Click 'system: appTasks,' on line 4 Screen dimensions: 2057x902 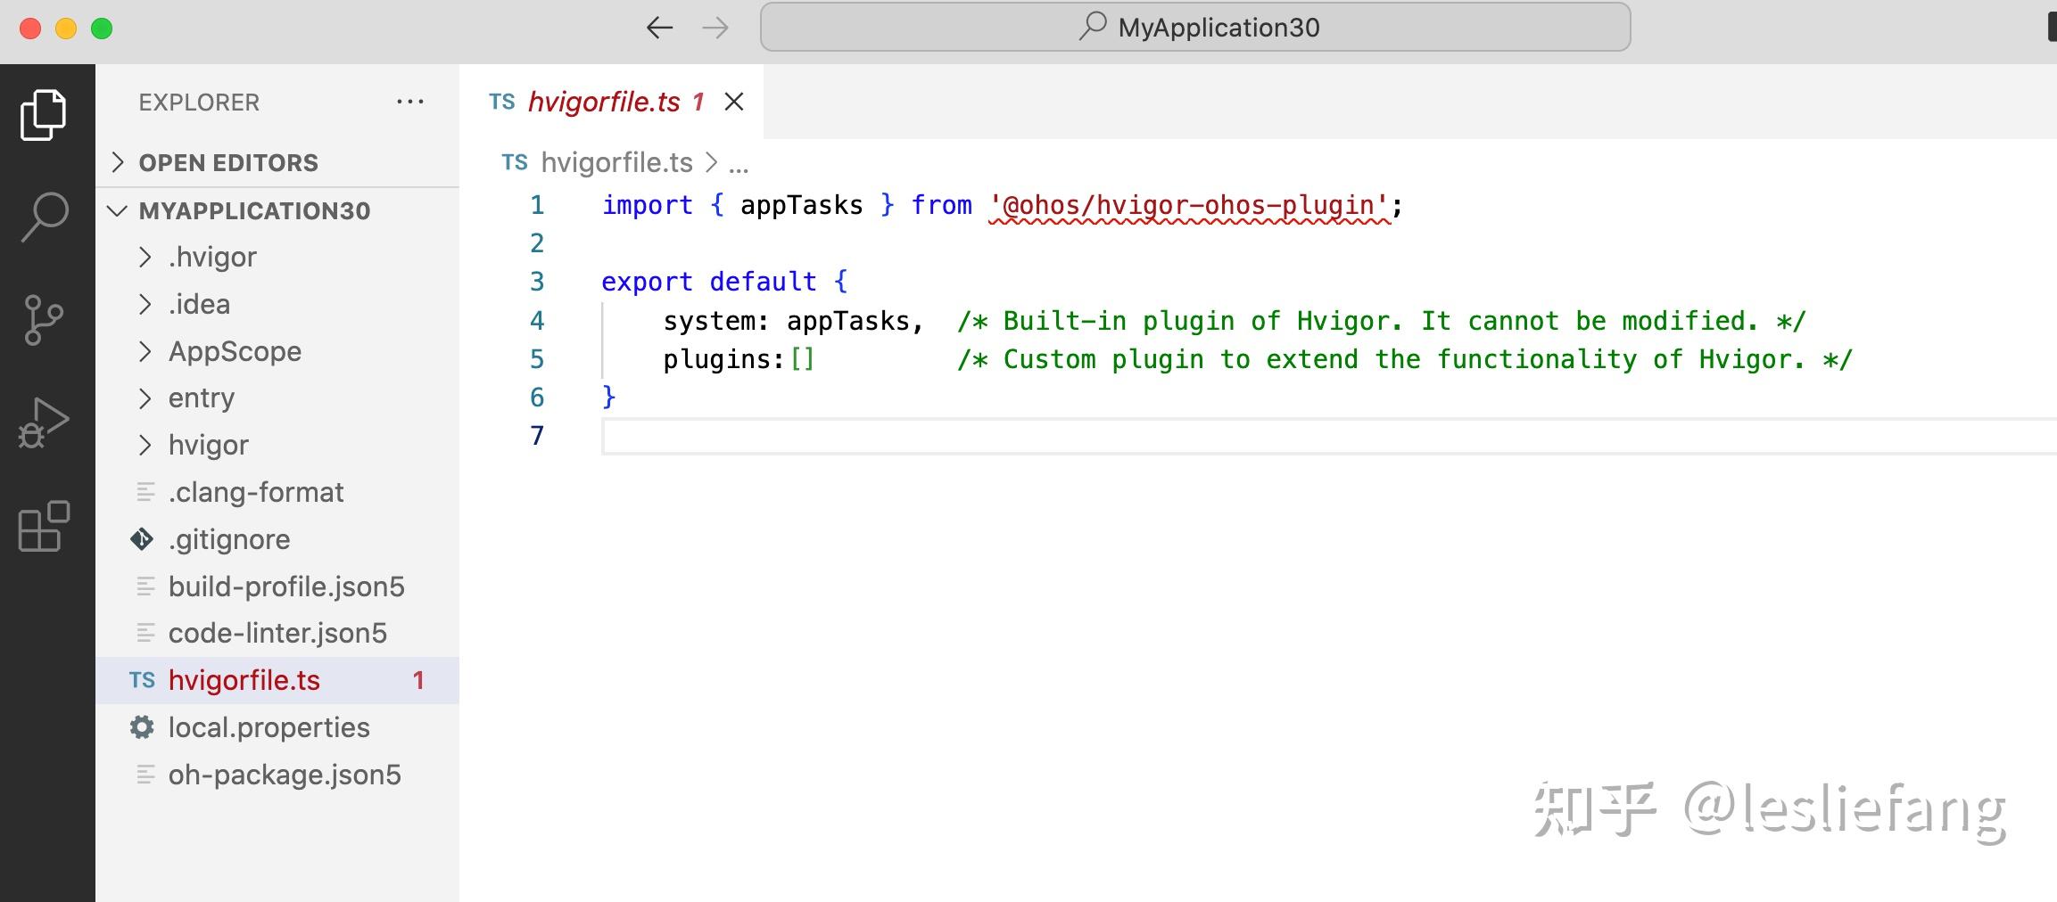[793, 321]
